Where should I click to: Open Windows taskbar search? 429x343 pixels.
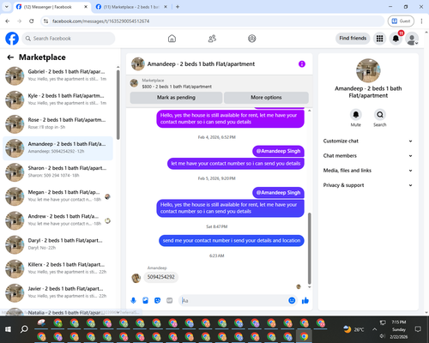(24, 329)
